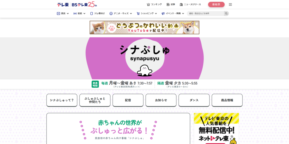Image resolution: width=289 pixels, height=144 pixels.
Task: Open the hamburger menu icon
Action: pos(230,5)
